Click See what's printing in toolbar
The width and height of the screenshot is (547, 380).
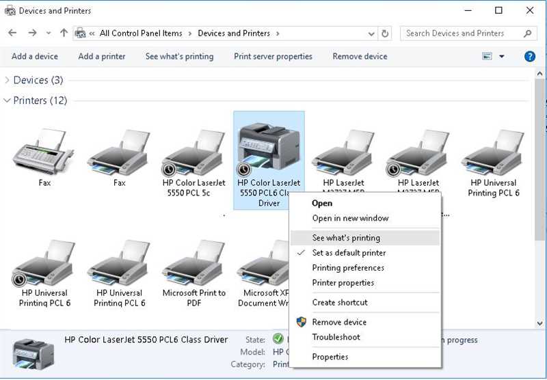(x=179, y=57)
